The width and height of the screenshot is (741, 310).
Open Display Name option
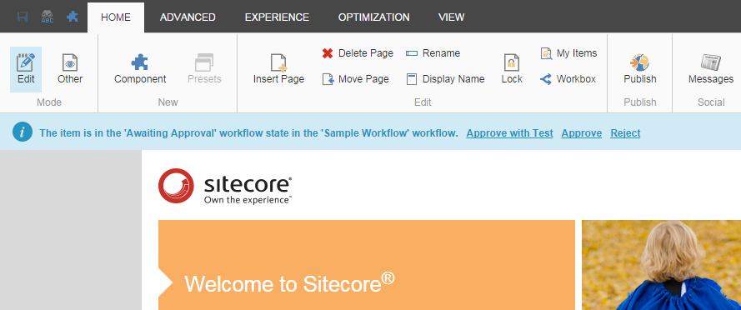[446, 79]
